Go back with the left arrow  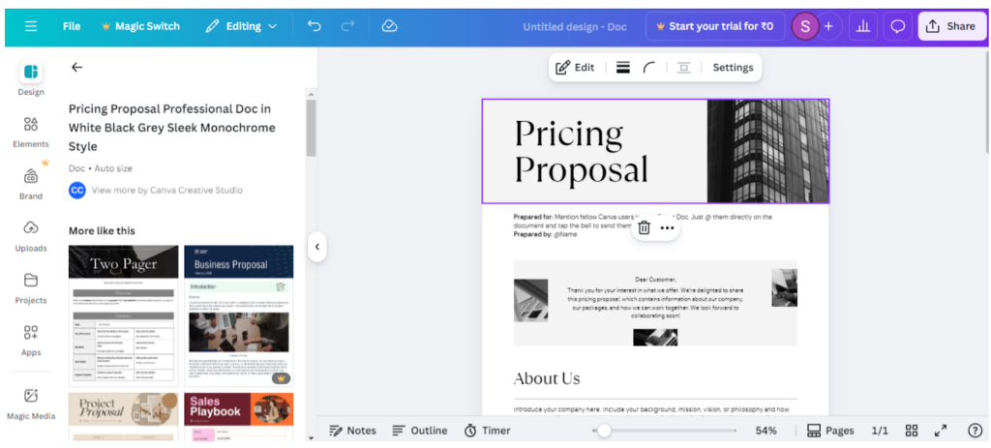point(77,67)
